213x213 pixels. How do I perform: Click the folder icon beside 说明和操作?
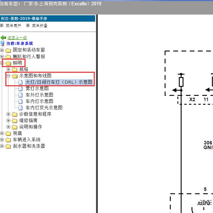(15, 127)
